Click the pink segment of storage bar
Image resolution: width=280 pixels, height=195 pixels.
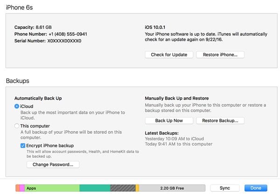point(22,188)
